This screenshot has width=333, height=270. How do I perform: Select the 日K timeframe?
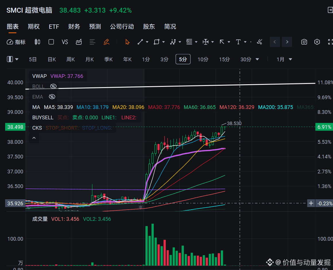coord(52,60)
